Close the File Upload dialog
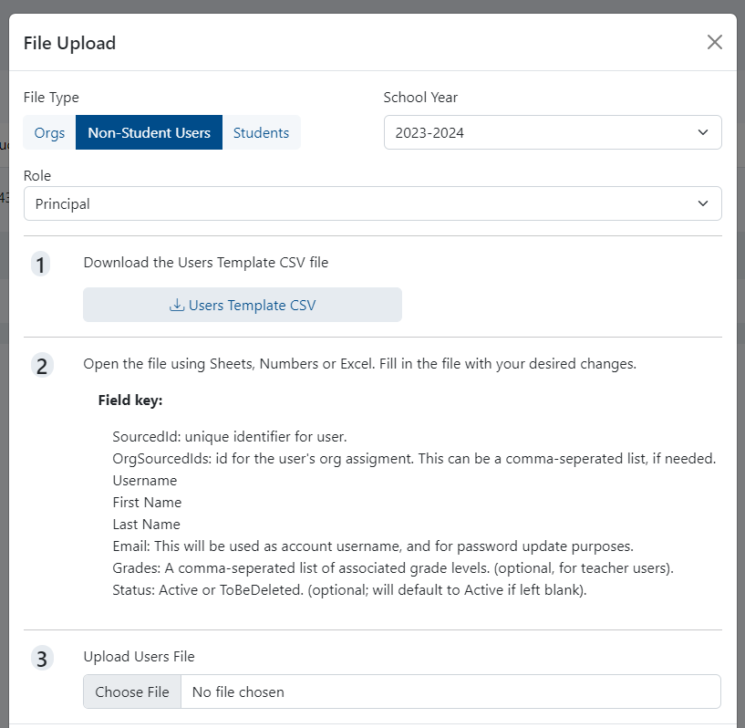This screenshot has height=728, width=745. [x=715, y=42]
